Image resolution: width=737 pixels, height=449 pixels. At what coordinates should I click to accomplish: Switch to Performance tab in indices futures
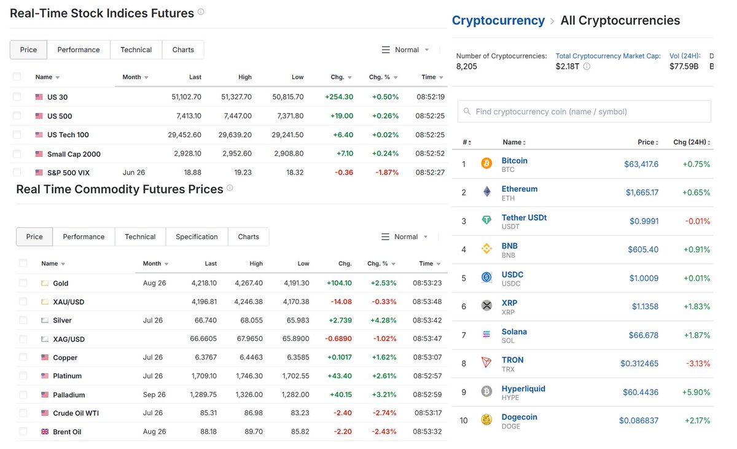coord(79,50)
